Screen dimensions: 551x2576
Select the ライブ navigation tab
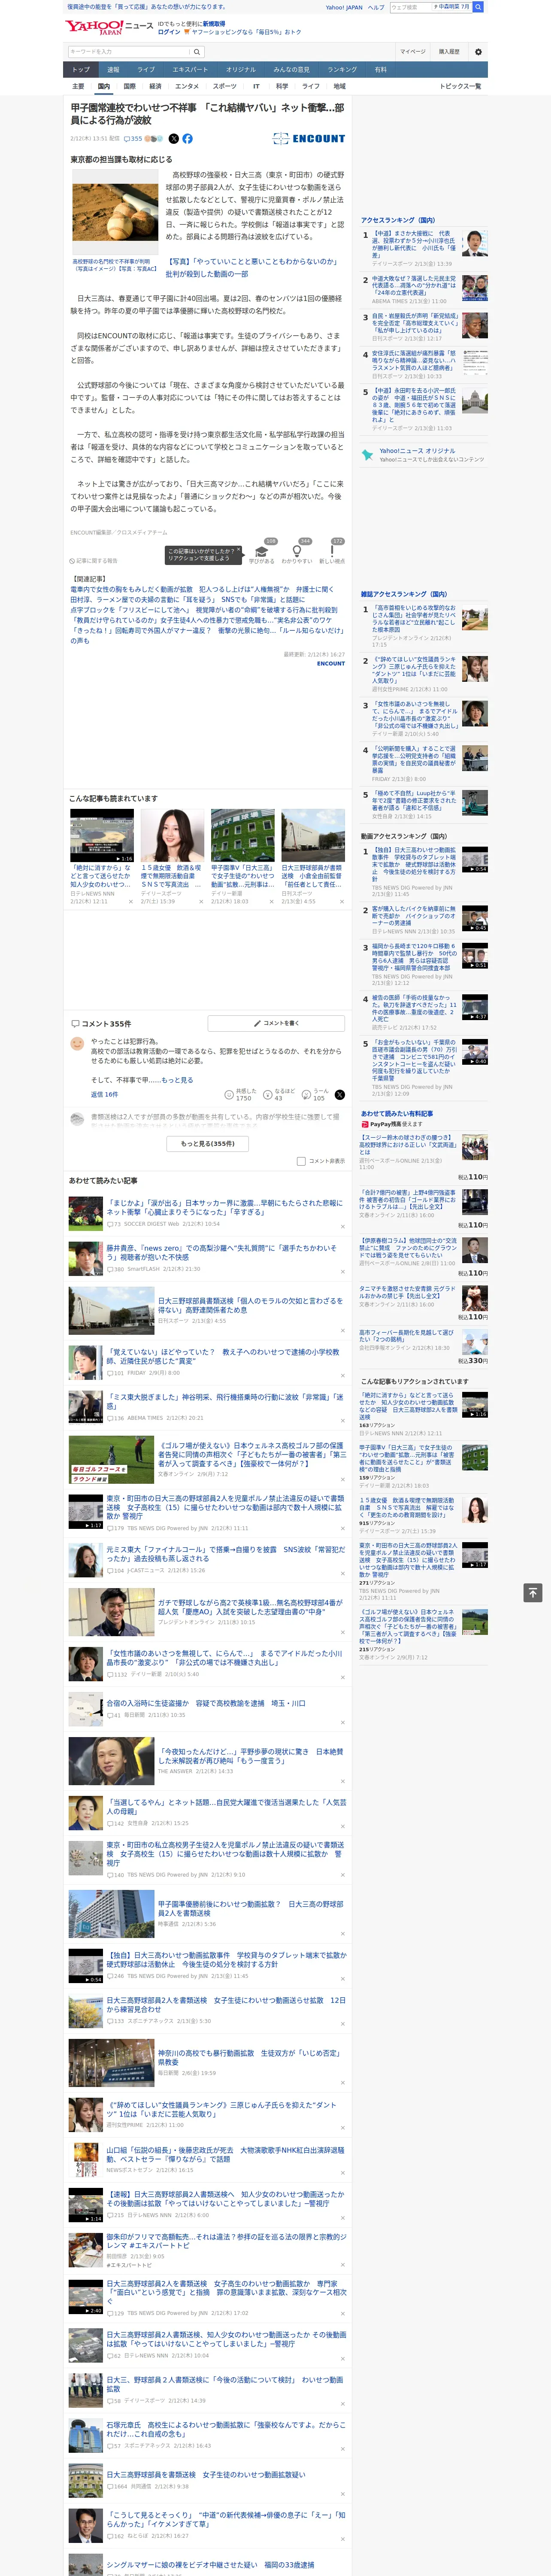coord(146,70)
